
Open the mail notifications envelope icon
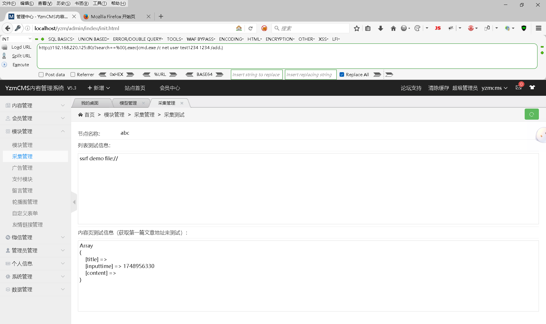click(x=518, y=88)
